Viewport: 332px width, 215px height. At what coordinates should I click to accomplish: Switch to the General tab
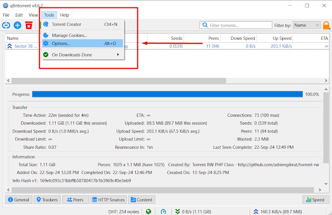tap(19, 200)
